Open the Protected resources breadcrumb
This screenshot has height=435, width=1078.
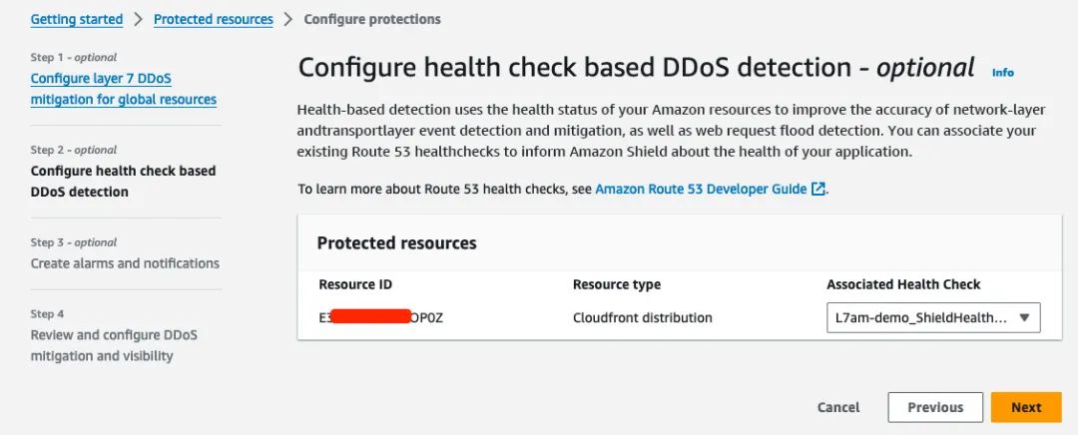point(214,19)
